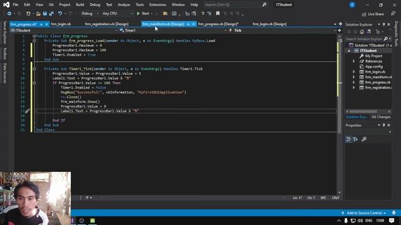Click the bookmark icon in the toolbar
This screenshot has width=401, height=225.
pyautogui.click(x=217, y=14)
